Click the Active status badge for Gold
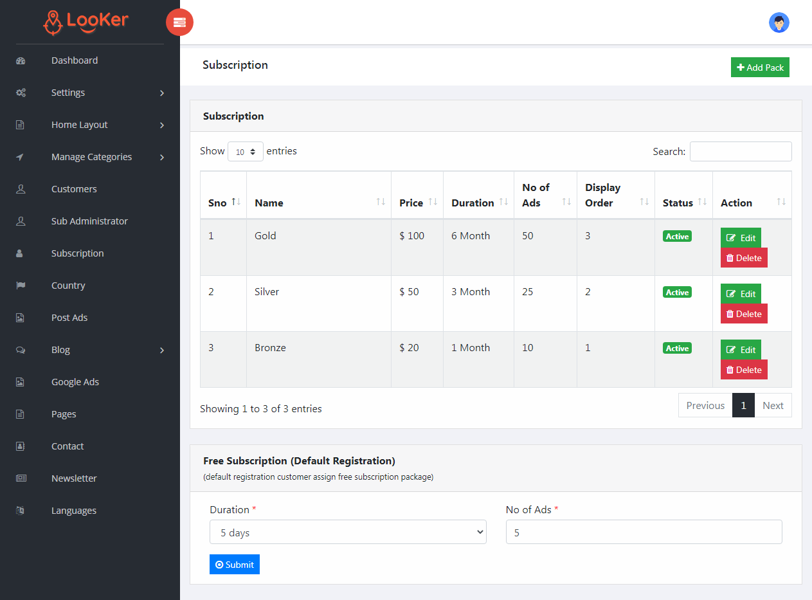812x600 pixels. point(677,237)
